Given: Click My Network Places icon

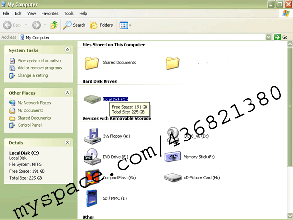Looking at the screenshot, I should point(12,103).
